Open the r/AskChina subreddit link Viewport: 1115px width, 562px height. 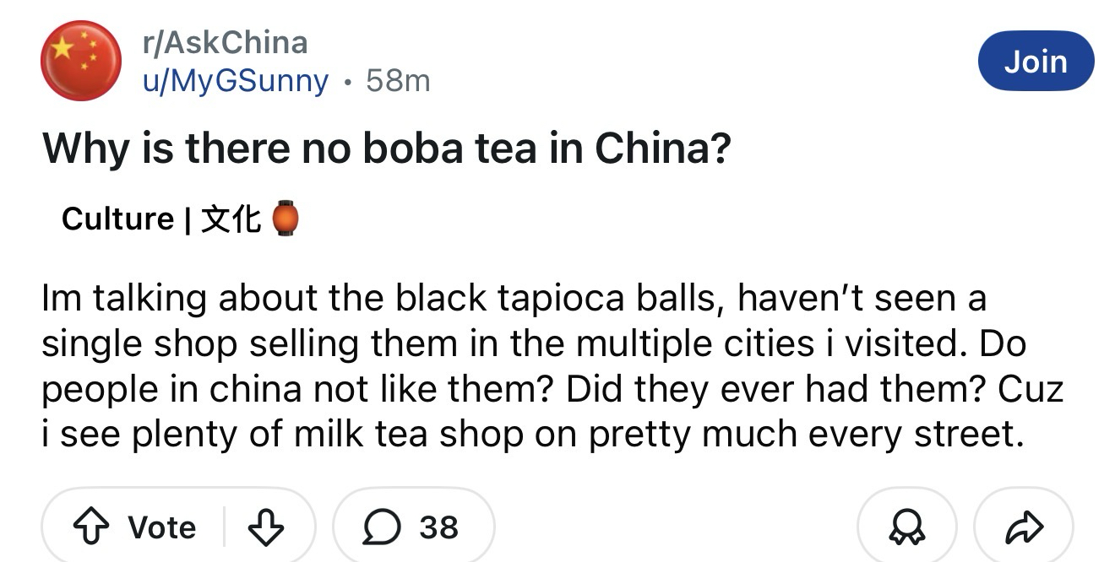(224, 42)
